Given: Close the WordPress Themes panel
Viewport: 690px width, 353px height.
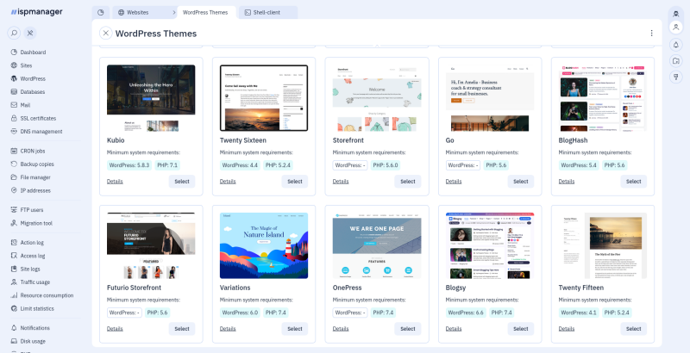Looking at the screenshot, I should click(105, 34).
